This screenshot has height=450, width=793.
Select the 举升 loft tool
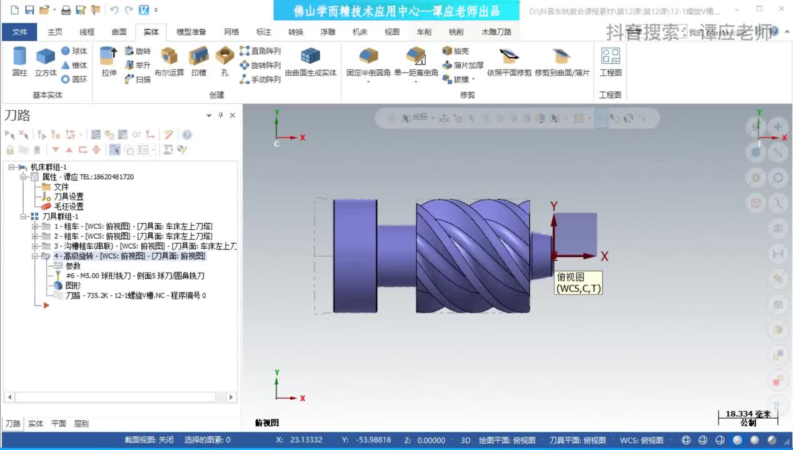point(138,65)
